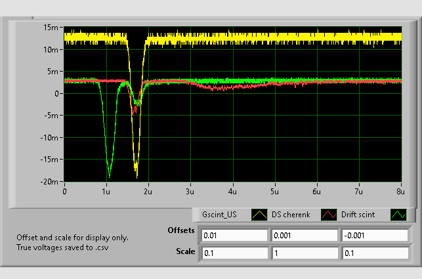Click the 15m maximum Y-axis label
The image size is (422, 279).
[x=51, y=28]
